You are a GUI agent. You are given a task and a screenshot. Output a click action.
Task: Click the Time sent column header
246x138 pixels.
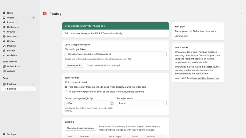[84, 136]
